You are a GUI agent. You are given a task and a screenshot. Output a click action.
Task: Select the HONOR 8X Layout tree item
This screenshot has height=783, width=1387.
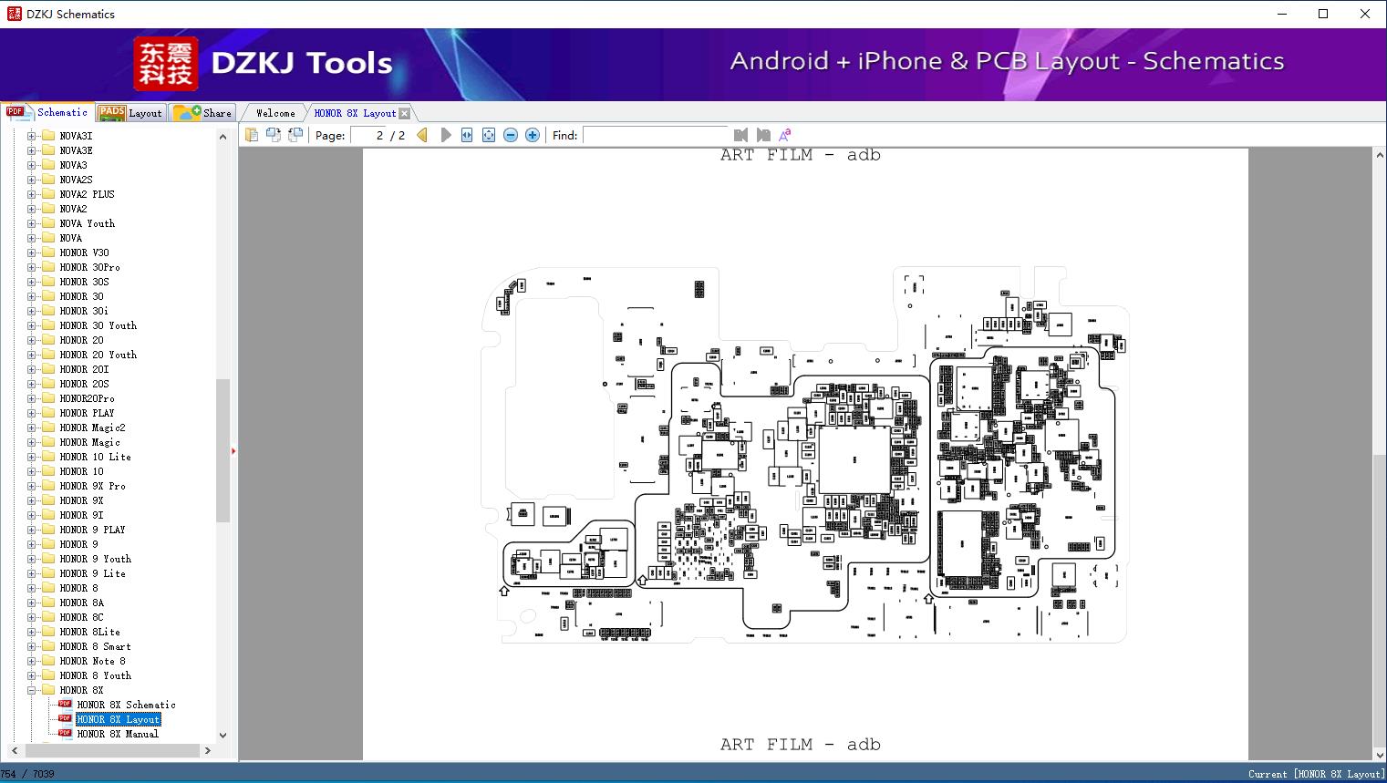coord(118,719)
